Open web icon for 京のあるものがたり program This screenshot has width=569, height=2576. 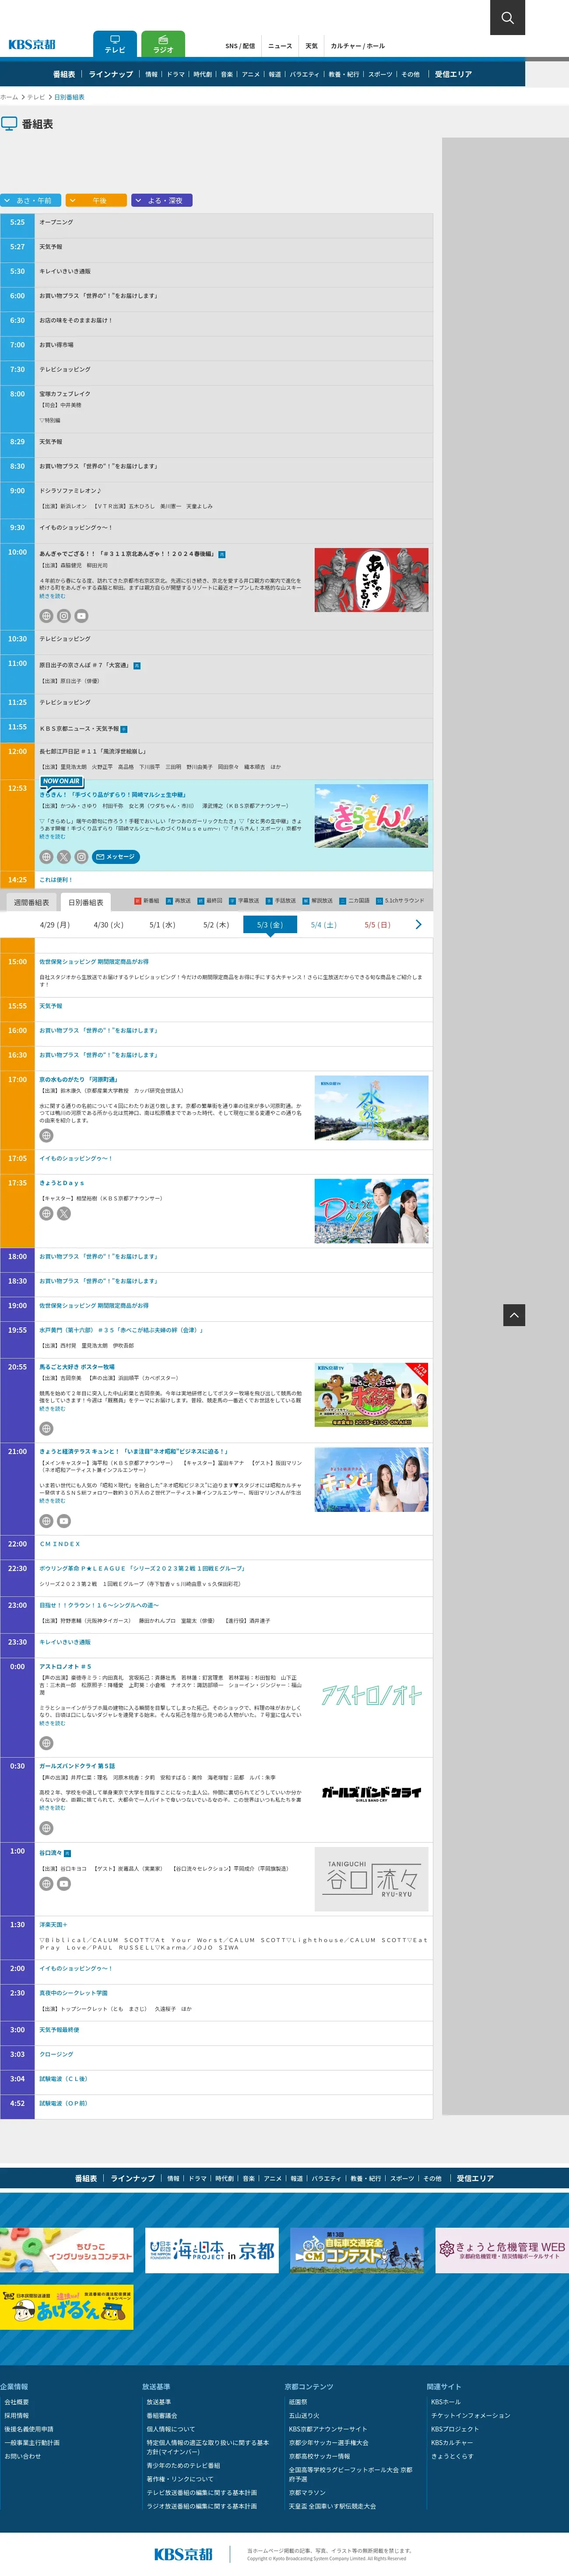point(46,1136)
